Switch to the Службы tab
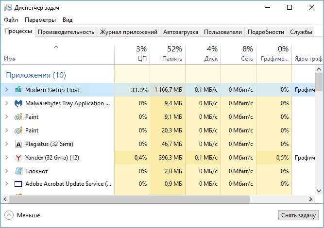 point(301,32)
